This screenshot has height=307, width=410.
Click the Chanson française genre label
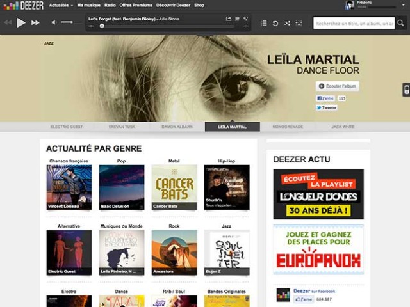click(x=69, y=161)
